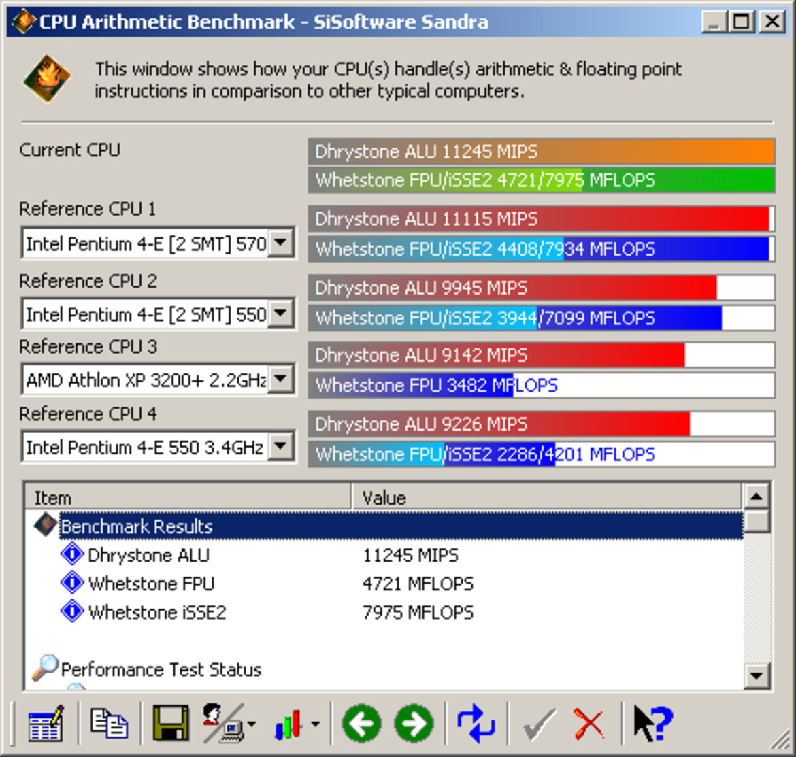The width and height of the screenshot is (796, 757).
Task: Click the flame module icon beside description
Action: point(47,79)
